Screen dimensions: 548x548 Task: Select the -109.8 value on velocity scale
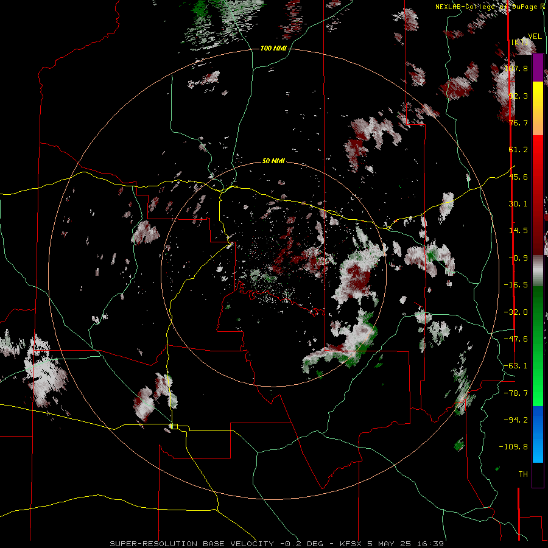point(514,447)
